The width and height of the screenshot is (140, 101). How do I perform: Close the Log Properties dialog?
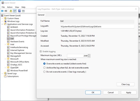[x=136, y=9]
